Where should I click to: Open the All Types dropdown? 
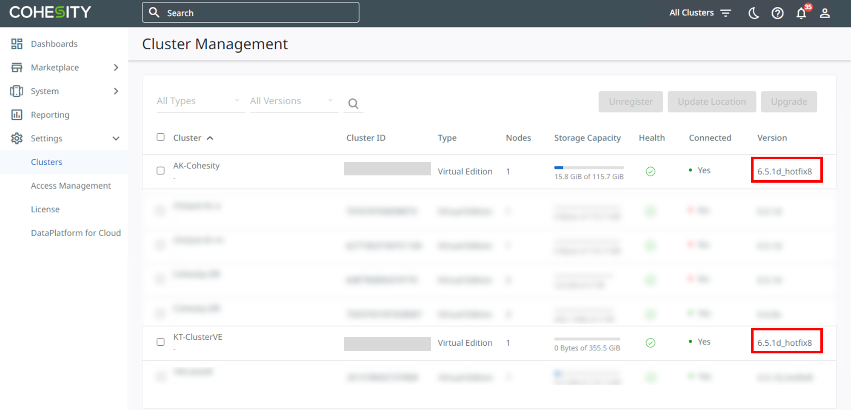200,101
